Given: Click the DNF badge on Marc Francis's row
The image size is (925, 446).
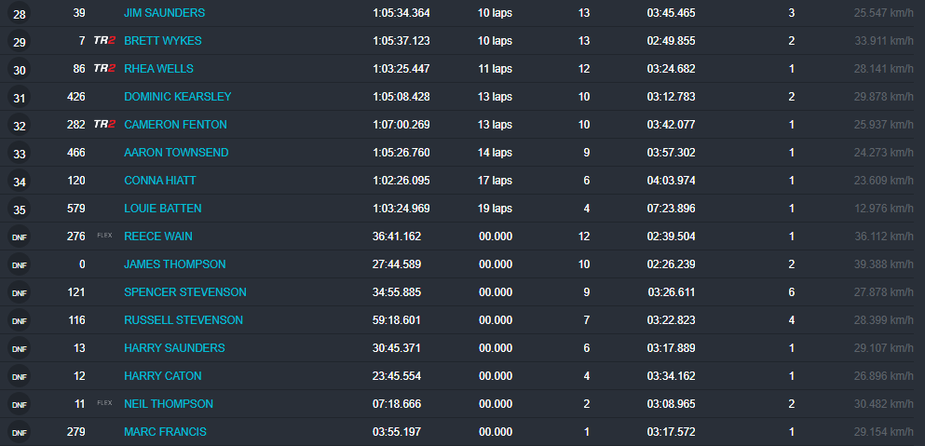Looking at the screenshot, I should coord(20,433).
